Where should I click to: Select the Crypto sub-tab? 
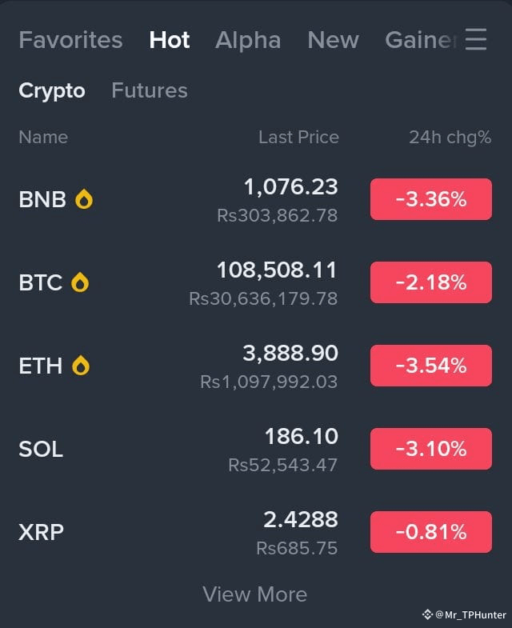coord(52,91)
